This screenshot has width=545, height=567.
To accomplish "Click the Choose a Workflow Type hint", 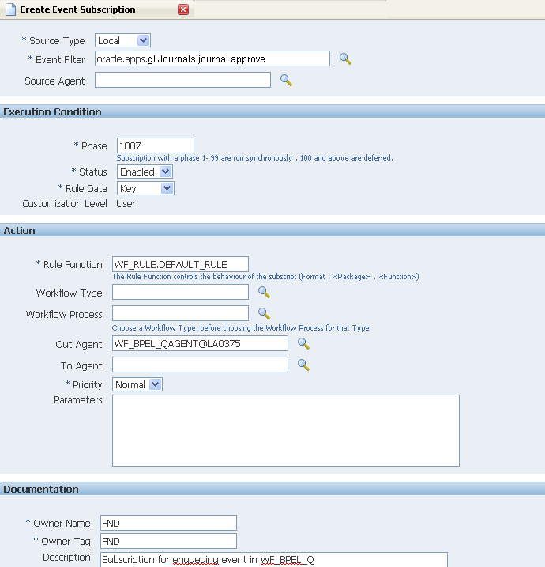I will point(241,328).
